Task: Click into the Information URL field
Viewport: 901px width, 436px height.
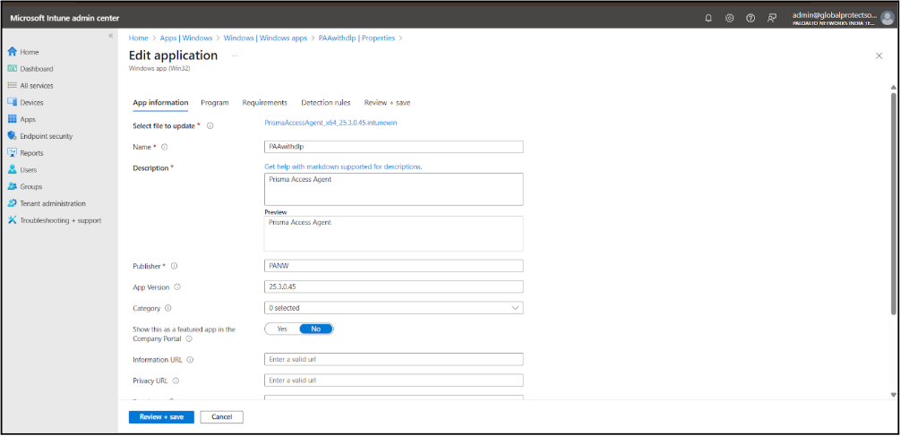Action: point(394,359)
